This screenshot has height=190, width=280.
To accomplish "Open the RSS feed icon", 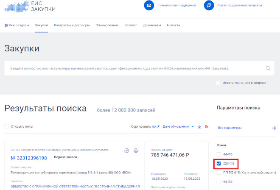I will [x=207, y=127].
